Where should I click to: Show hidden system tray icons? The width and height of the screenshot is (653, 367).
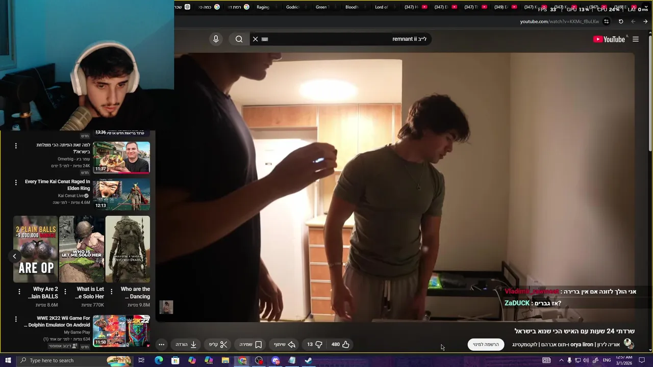coord(561,360)
